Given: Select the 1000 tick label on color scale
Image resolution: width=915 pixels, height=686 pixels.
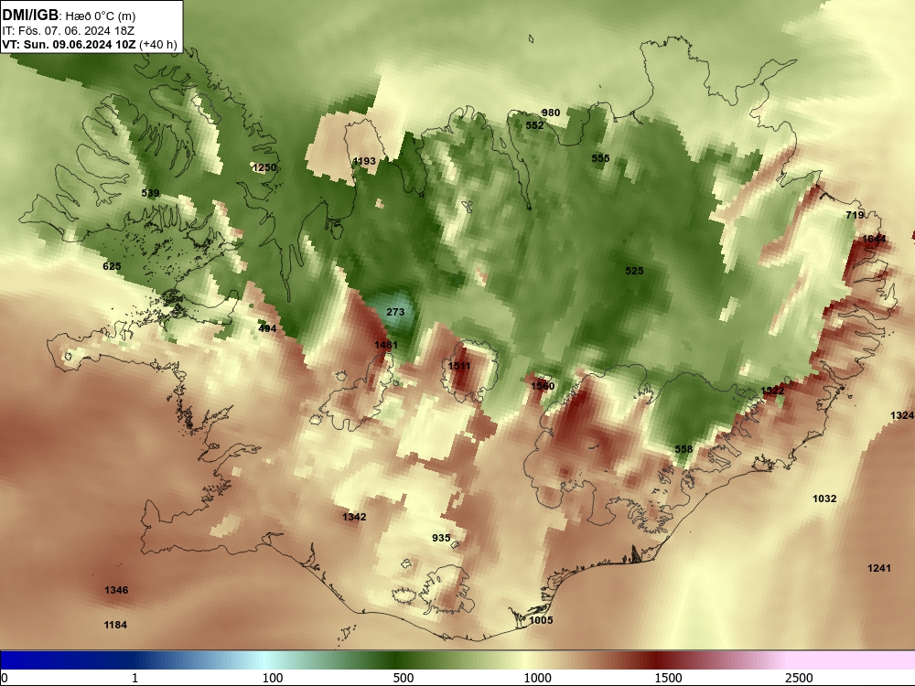Looking at the screenshot, I should [x=537, y=678].
